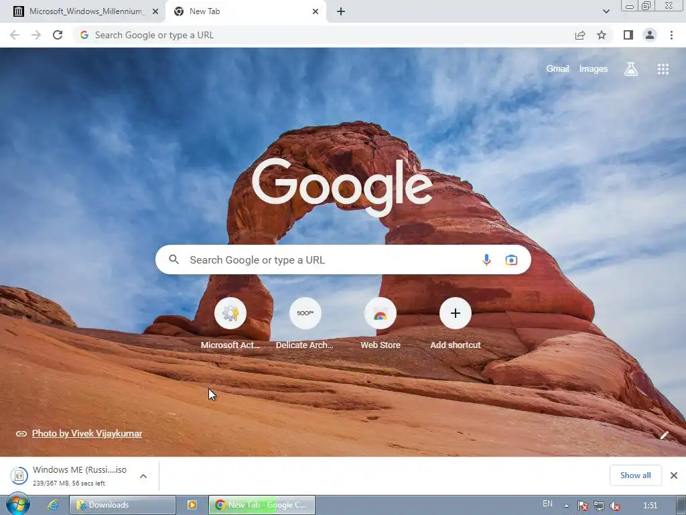686x515 pixels.
Task: Open a new tab with plus button
Action: [x=341, y=11]
